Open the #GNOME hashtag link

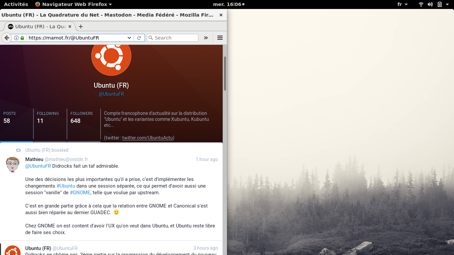point(80,193)
